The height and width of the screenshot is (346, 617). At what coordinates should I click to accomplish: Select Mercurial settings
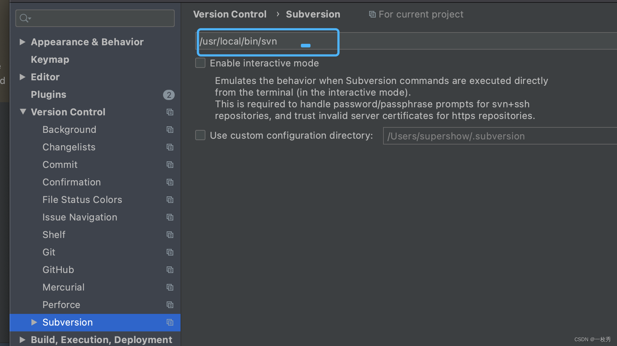[x=64, y=287]
